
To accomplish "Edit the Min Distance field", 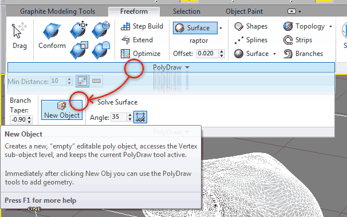I will [58, 81].
